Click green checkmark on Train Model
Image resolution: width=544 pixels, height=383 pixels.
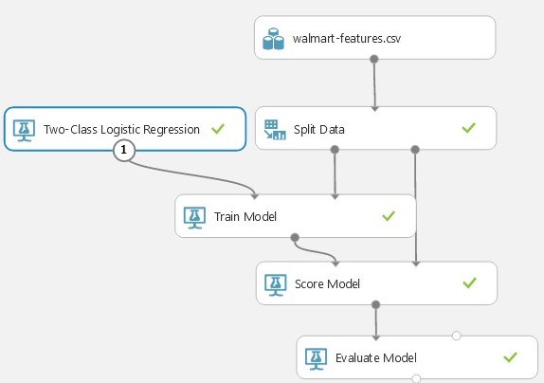pyautogui.click(x=389, y=216)
